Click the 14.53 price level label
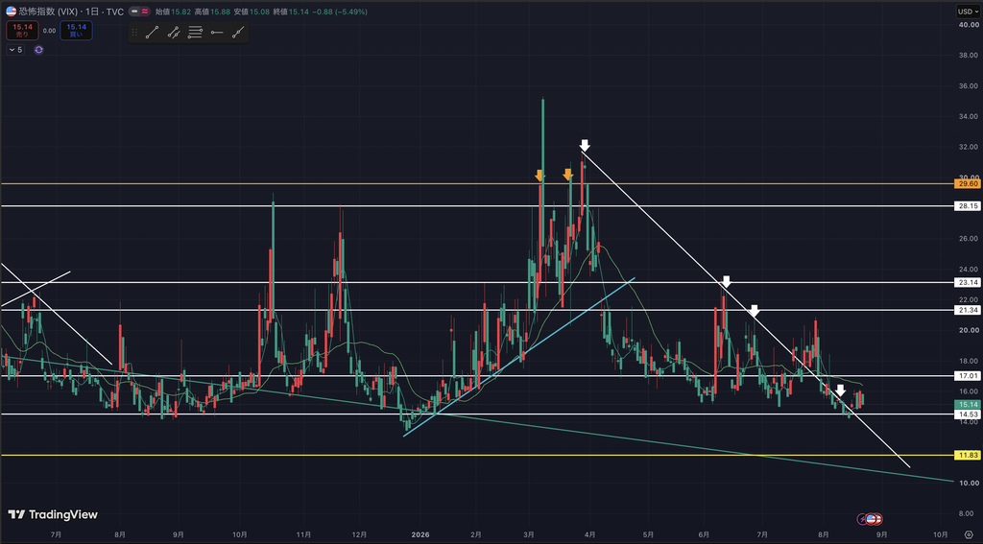This screenshot has height=544, width=983. (968, 414)
